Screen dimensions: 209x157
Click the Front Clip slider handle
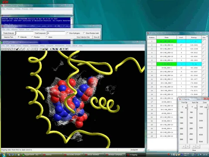187,108
